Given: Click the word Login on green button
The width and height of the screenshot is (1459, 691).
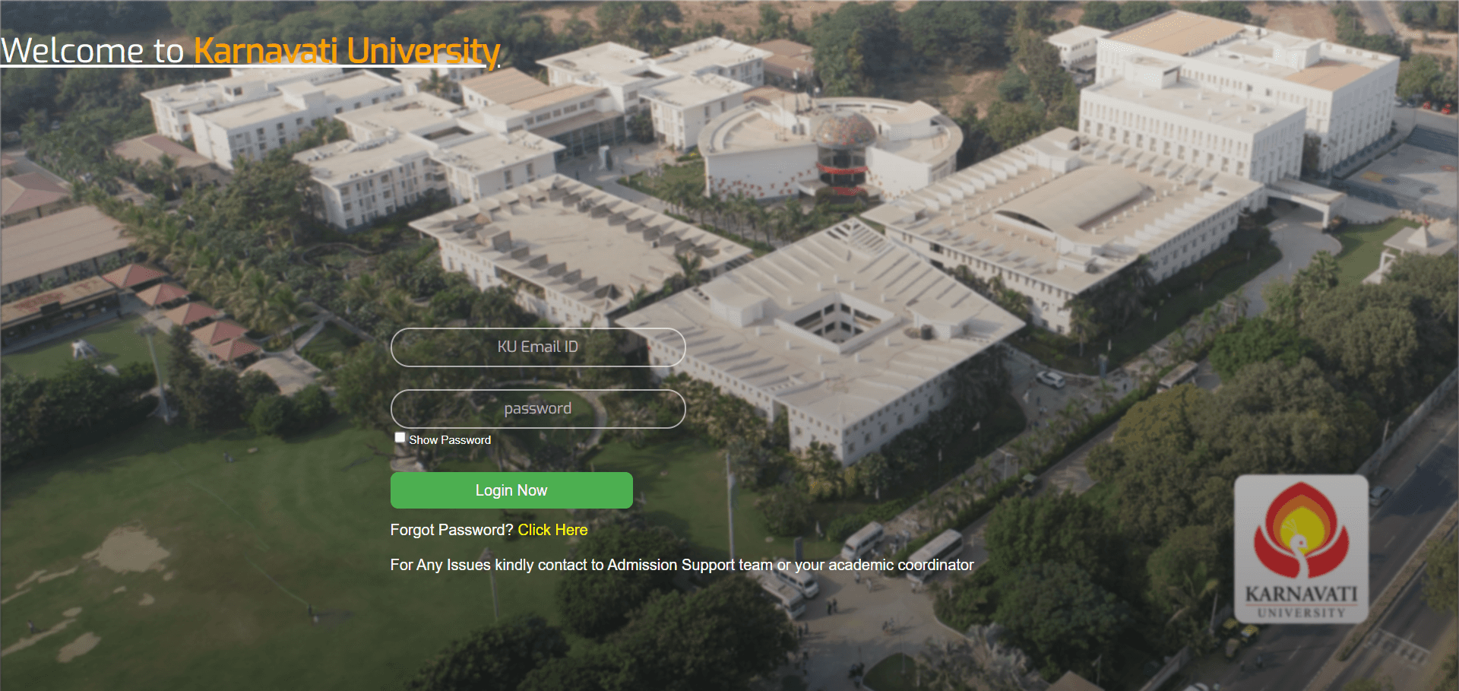Looking at the screenshot, I should pos(494,490).
